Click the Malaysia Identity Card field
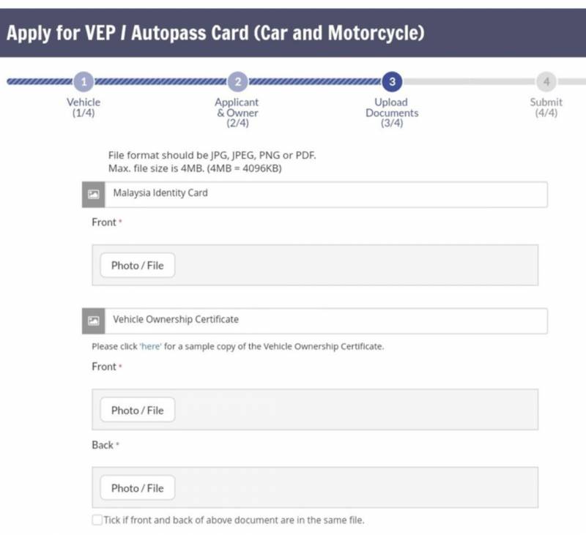This screenshot has width=586, height=535. (x=326, y=194)
